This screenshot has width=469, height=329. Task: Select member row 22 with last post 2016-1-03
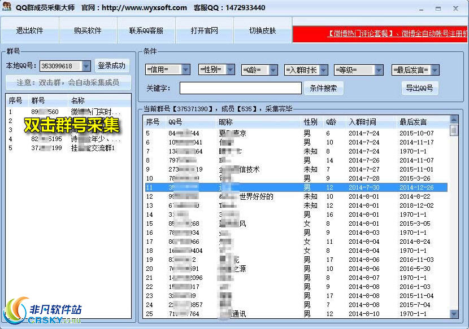point(296,287)
